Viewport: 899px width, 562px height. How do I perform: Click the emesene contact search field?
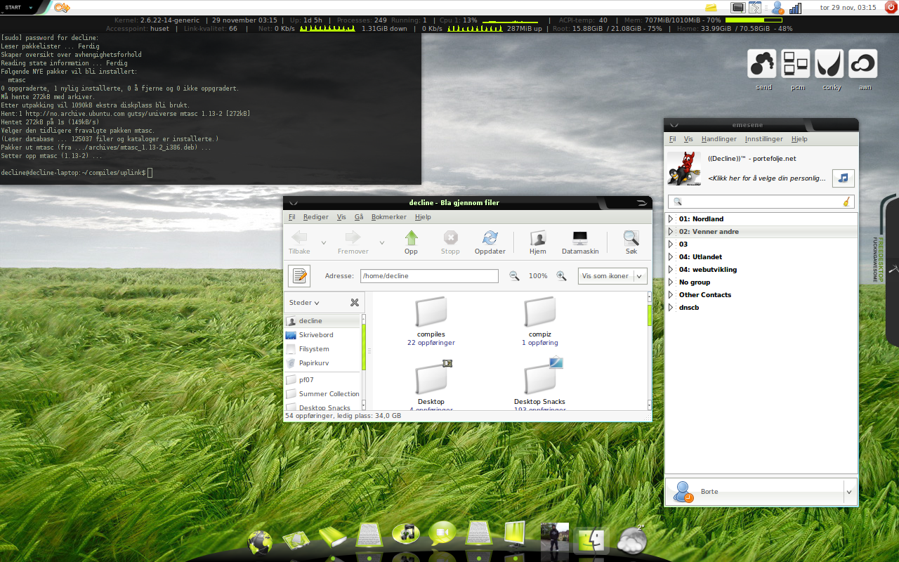coord(761,202)
